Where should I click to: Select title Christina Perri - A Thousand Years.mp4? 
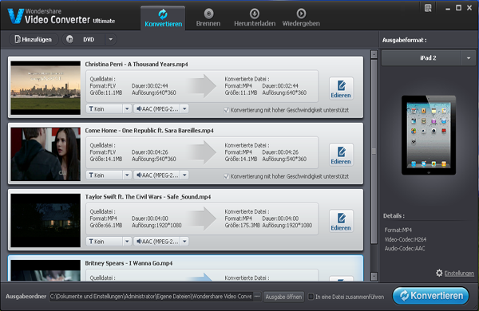[x=137, y=64]
